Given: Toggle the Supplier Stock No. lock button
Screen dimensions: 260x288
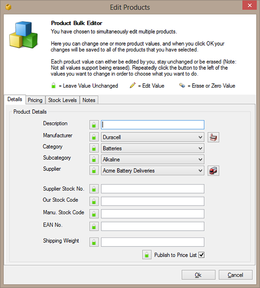Looking at the screenshot, I should tap(94, 189).
